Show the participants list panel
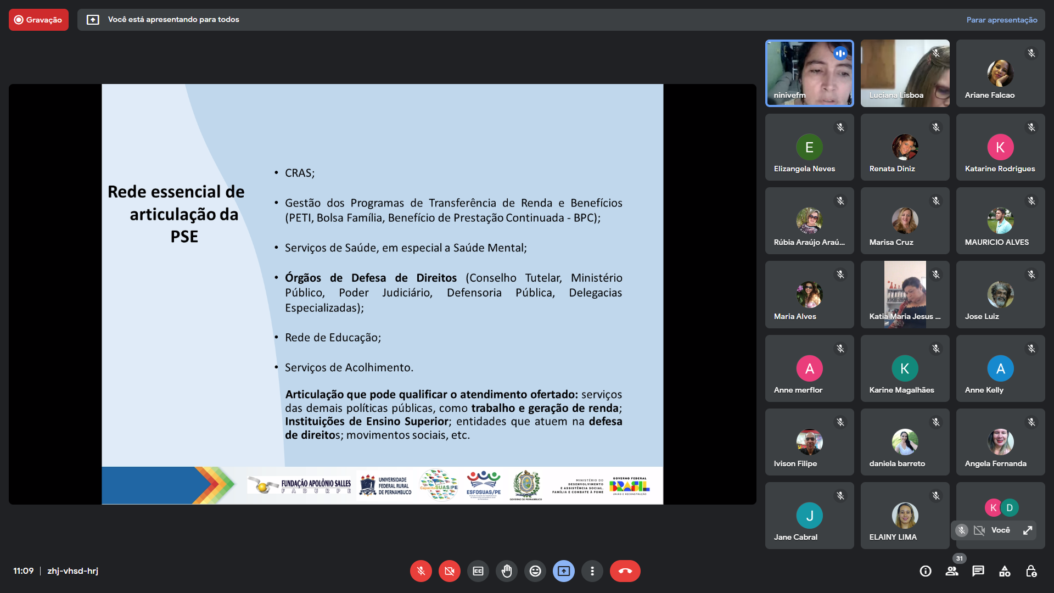This screenshot has width=1054, height=593. click(x=952, y=571)
